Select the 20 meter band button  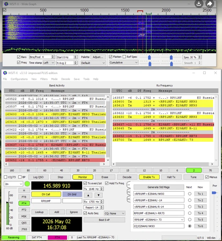coord(94,170)
